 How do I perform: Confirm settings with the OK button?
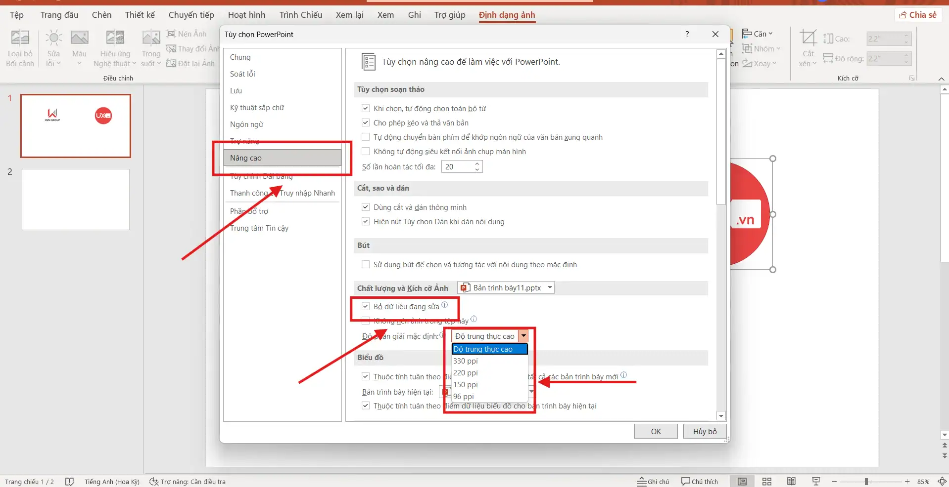656,431
